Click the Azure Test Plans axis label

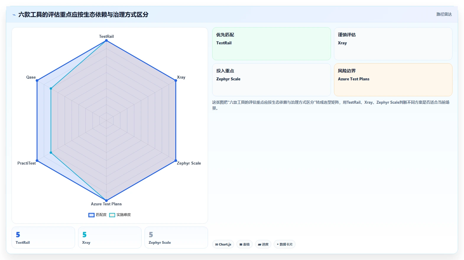(x=106, y=204)
